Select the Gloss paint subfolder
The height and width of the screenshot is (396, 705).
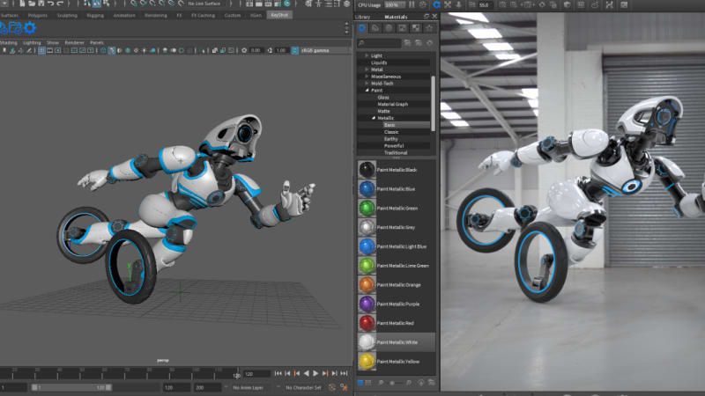coord(383,97)
